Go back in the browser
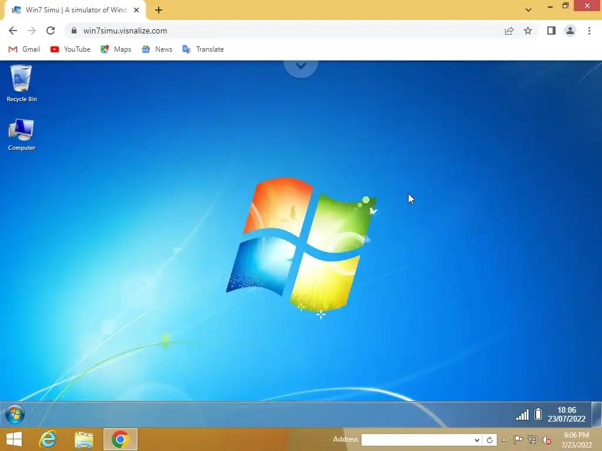This screenshot has height=451, width=602. [x=13, y=31]
